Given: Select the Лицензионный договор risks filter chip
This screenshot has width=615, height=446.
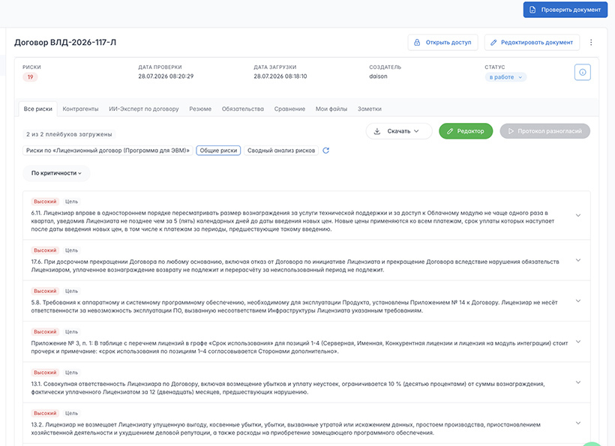Looking at the screenshot, I should 108,151.
